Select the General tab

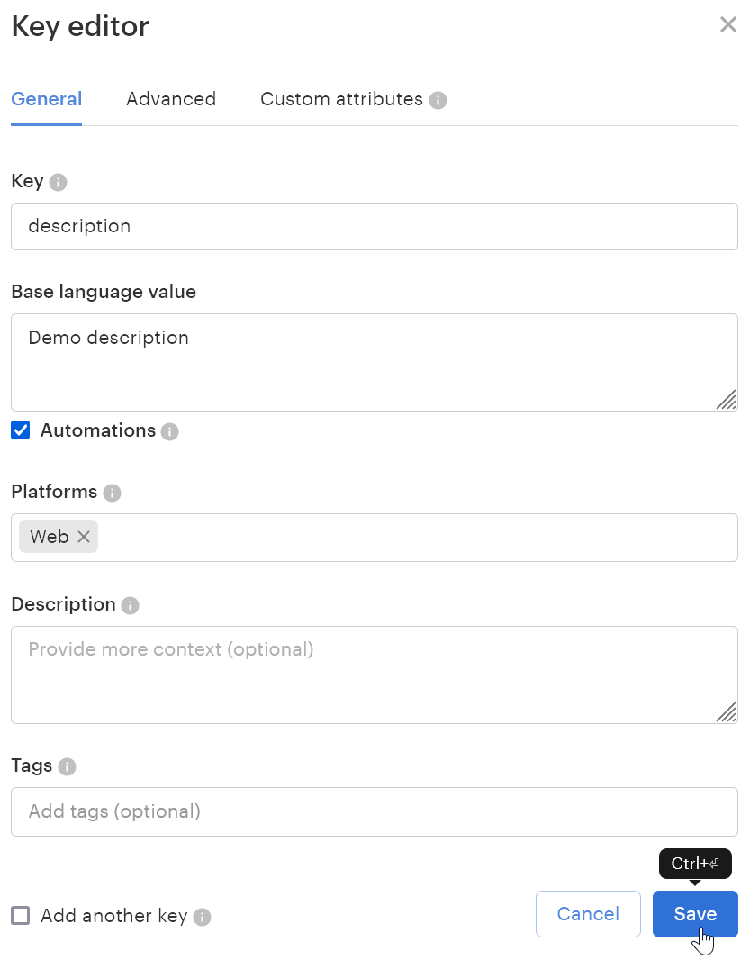click(x=46, y=99)
